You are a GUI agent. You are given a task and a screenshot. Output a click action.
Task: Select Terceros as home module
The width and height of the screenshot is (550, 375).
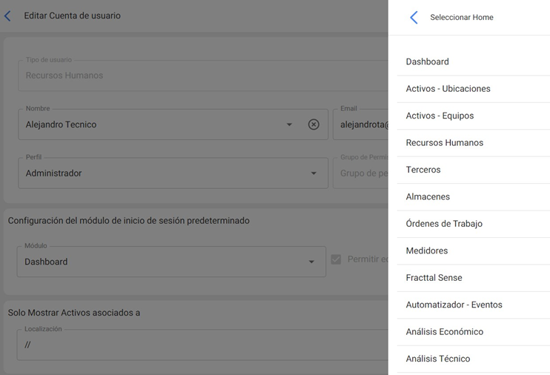[x=423, y=170]
